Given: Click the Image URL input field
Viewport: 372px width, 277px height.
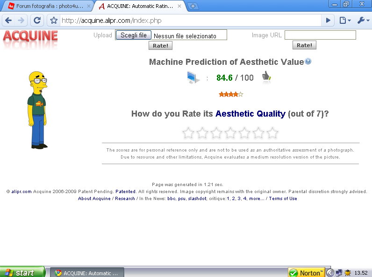Looking at the screenshot, I should point(320,35).
